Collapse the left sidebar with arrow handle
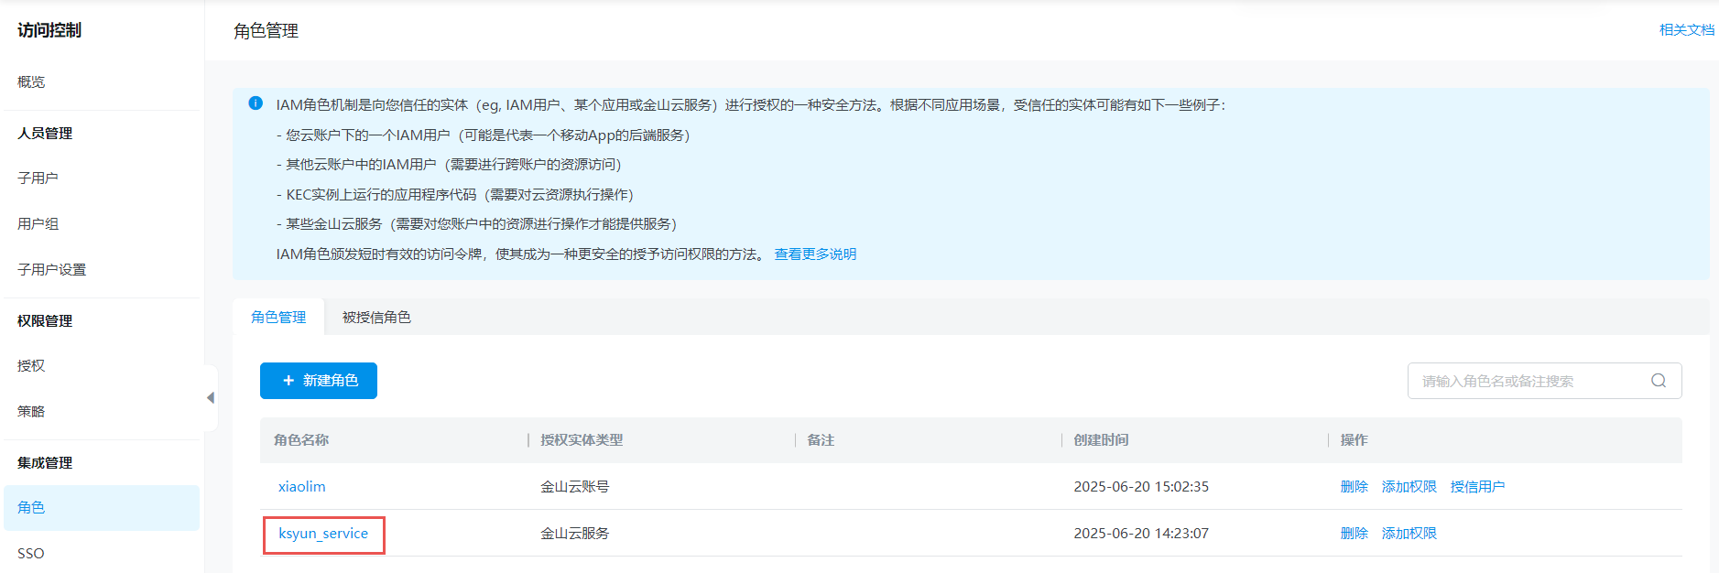 click(x=211, y=398)
